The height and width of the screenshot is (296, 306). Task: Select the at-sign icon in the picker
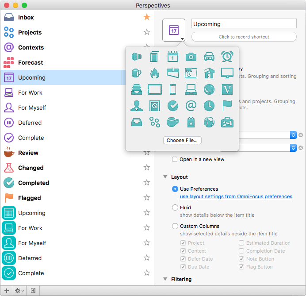point(191,106)
